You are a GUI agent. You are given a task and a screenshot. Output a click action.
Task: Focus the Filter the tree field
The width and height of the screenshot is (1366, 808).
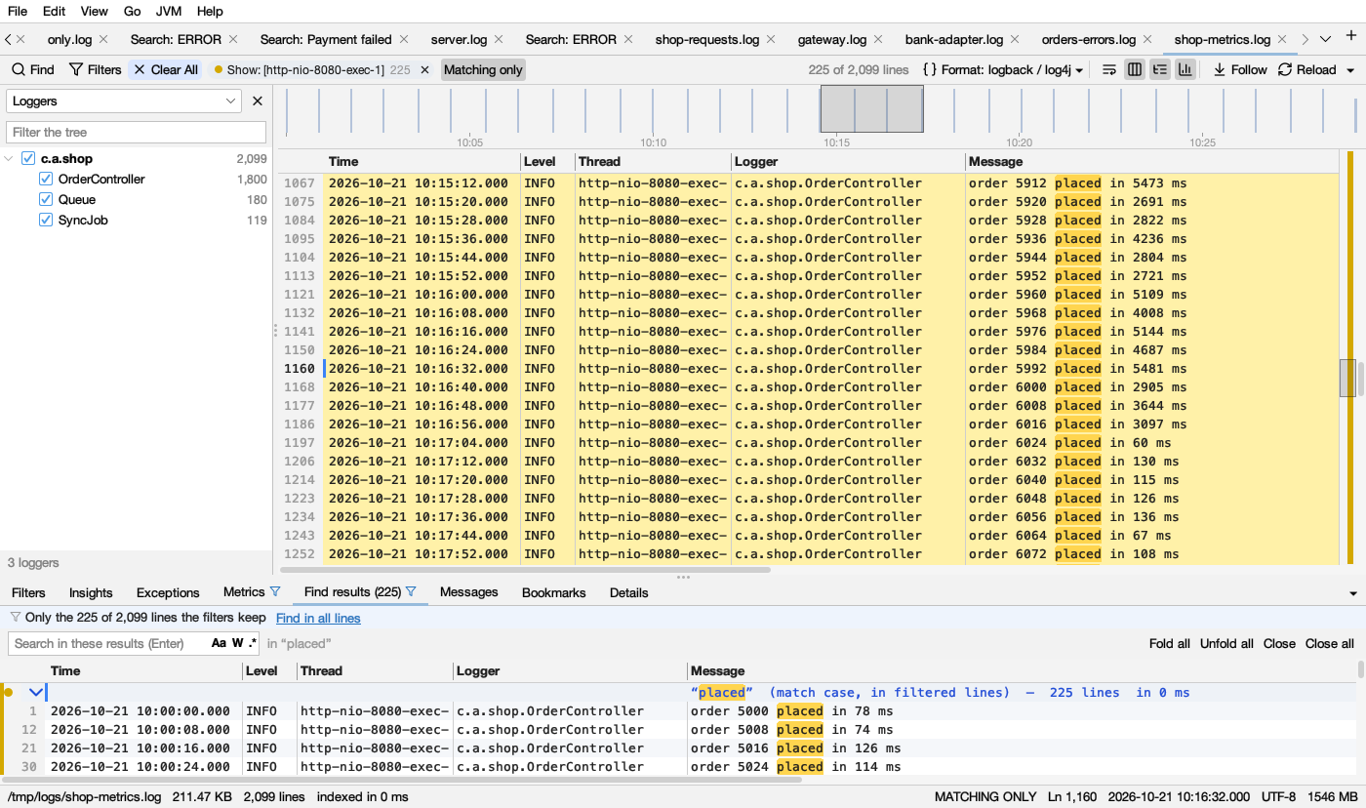[x=136, y=132]
